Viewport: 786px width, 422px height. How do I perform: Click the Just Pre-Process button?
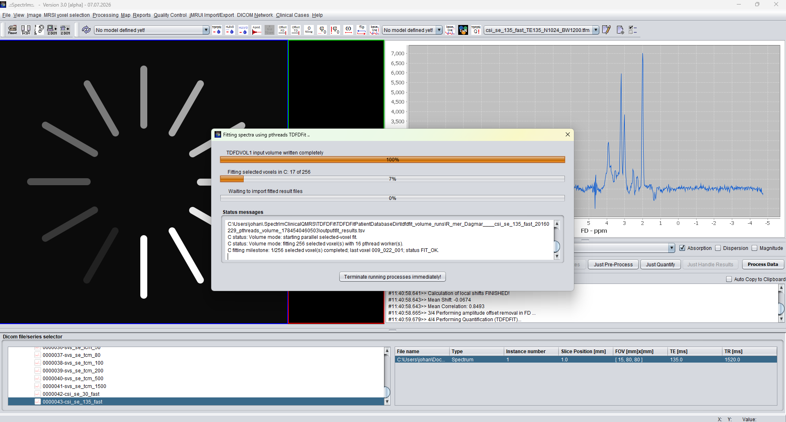[x=613, y=264]
